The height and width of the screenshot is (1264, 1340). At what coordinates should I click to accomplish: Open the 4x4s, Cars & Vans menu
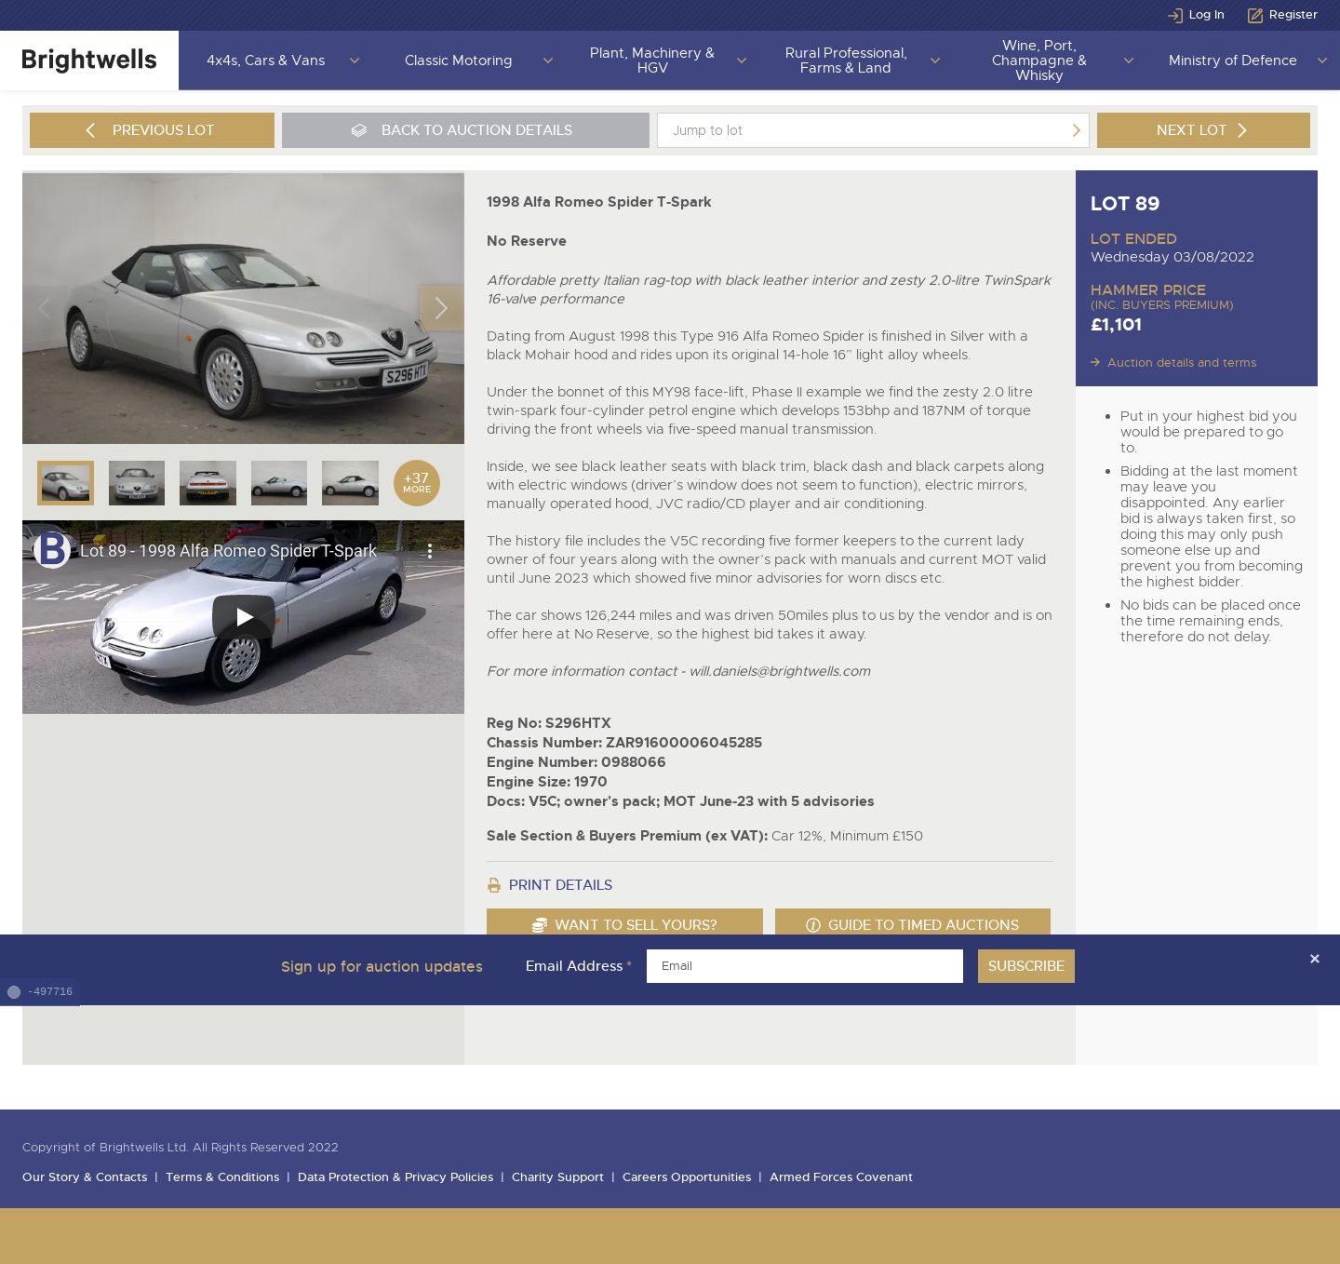(x=266, y=61)
